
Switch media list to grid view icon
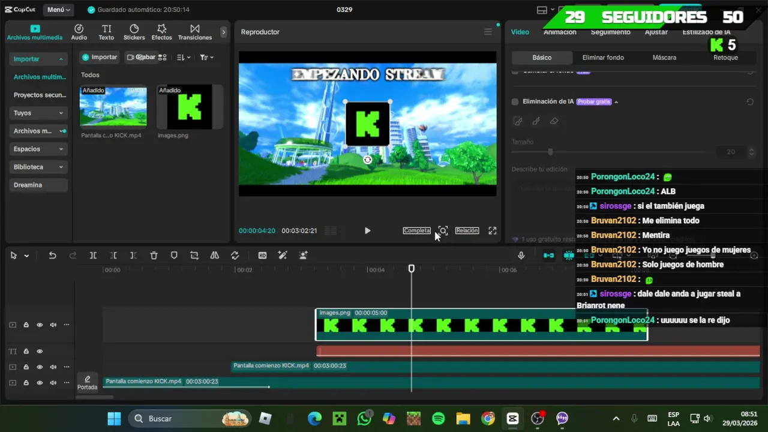(x=162, y=58)
